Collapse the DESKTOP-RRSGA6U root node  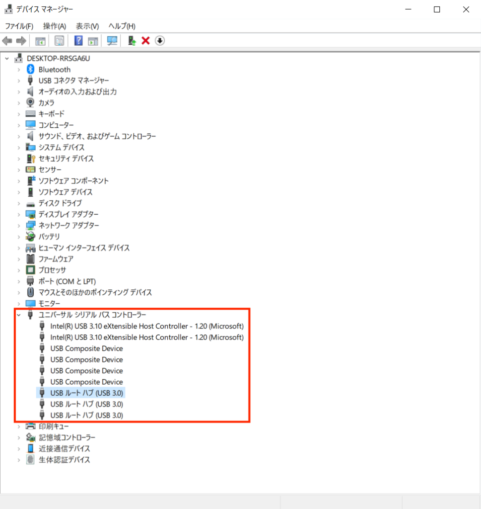click(7, 58)
